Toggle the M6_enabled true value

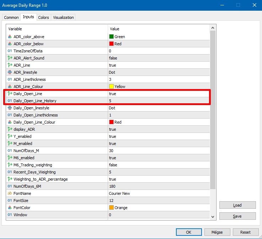[x=159, y=158]
